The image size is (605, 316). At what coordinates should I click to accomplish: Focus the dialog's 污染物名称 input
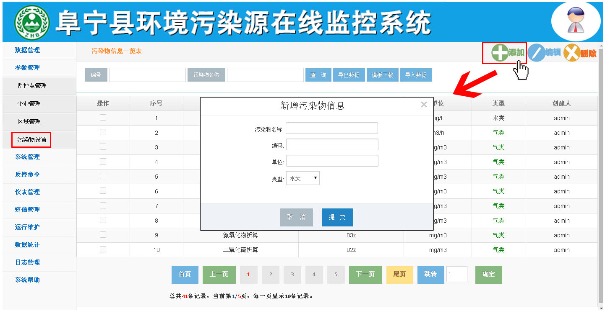coord(332,128)
